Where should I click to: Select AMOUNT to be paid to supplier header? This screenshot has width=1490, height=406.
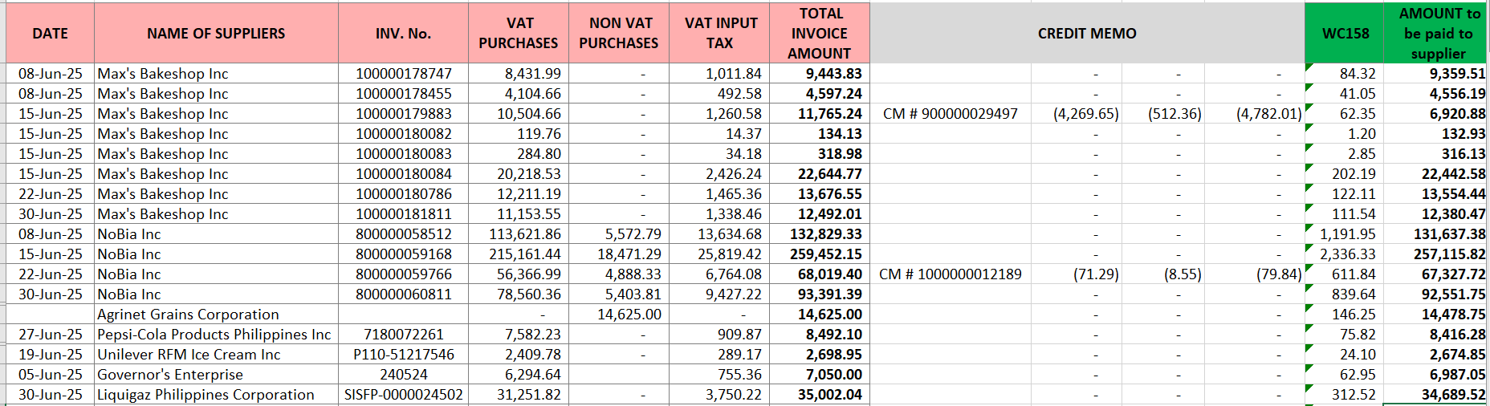1437,33
